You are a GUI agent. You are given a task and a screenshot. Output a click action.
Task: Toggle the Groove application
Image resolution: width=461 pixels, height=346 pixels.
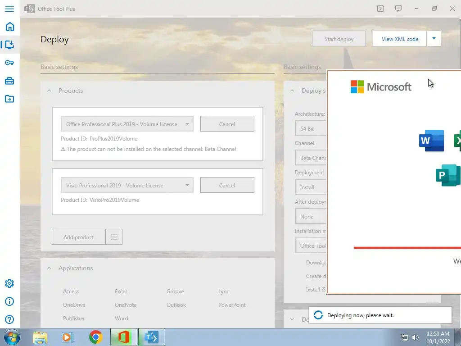click(175, 291)
